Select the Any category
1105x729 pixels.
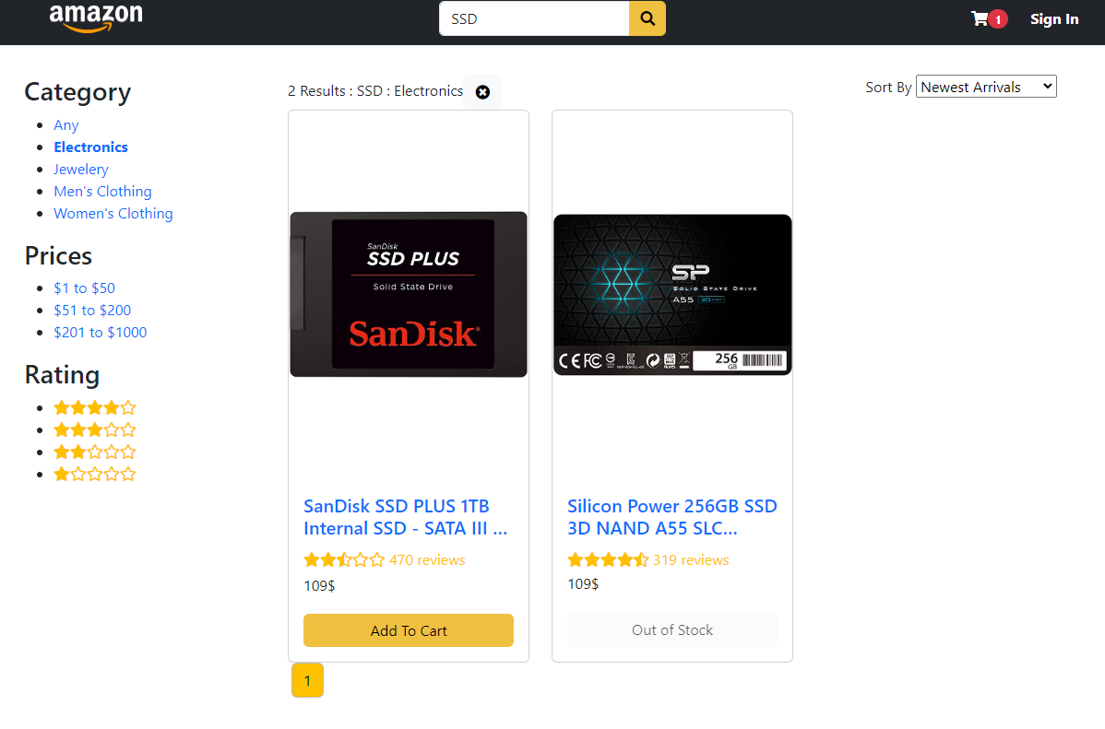[x=66, y=125]
